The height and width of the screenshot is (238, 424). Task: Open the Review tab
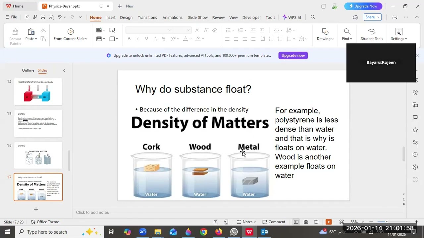(218, 18)
